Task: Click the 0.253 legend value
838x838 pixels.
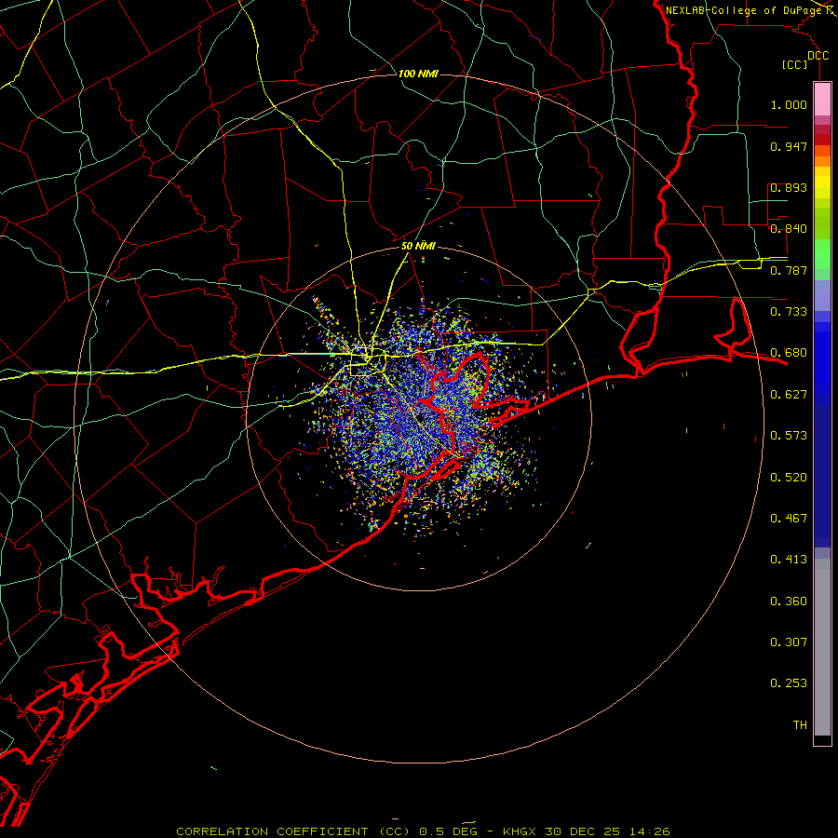Action: click(x=789, y=683)
